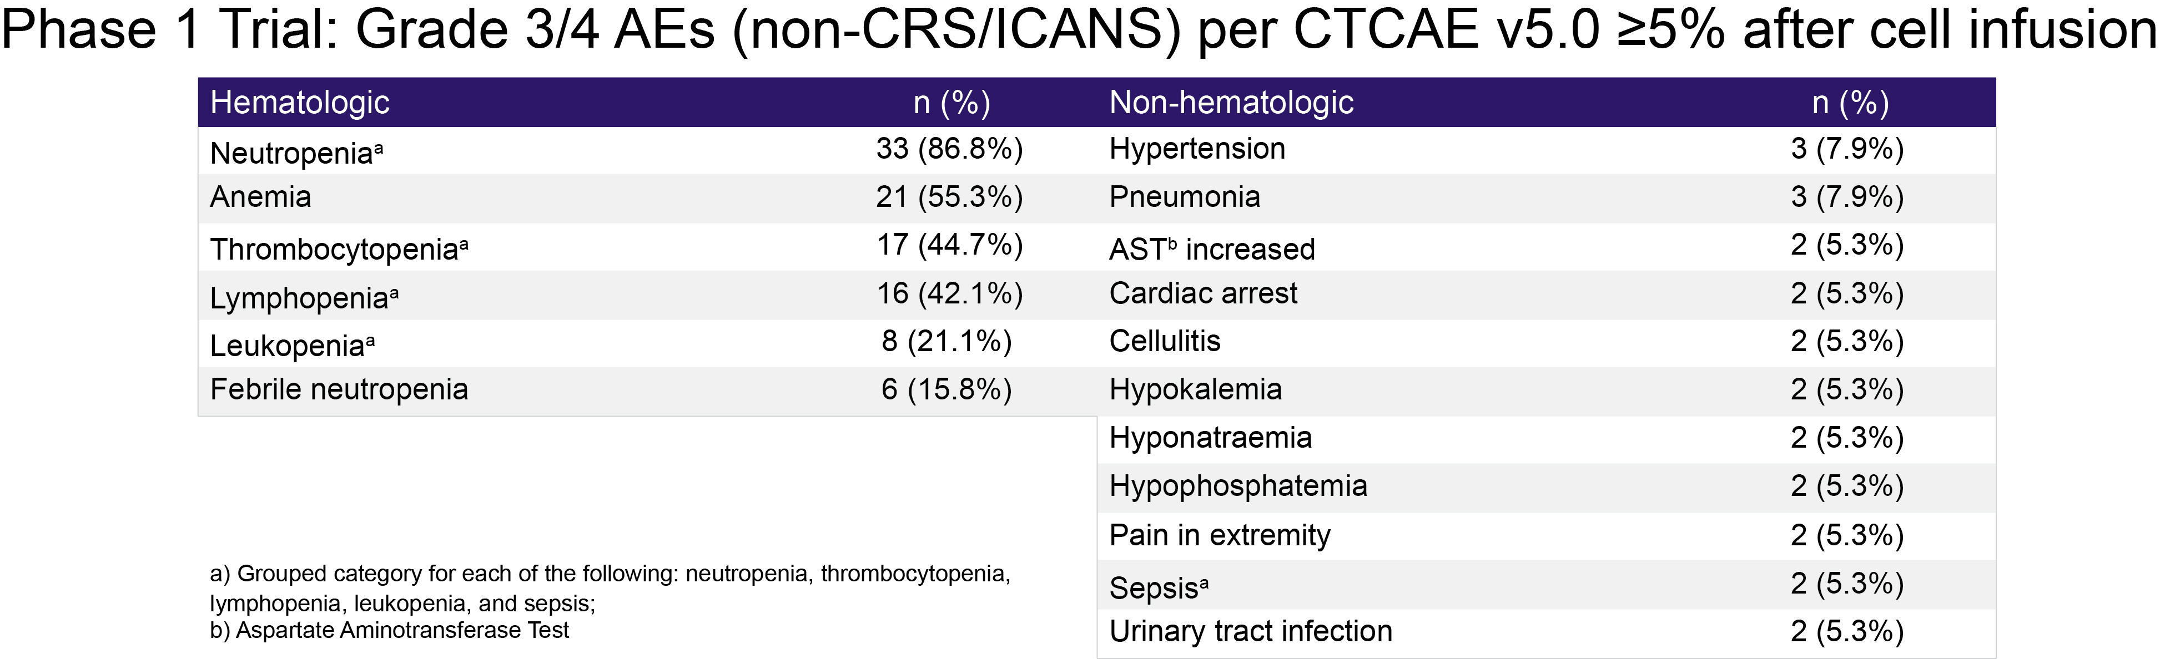Image resolution: width=2175 pixels, height=659 pixels.
Task: Select the Hypokalemia row label
Action: (x=1195, y=390)
